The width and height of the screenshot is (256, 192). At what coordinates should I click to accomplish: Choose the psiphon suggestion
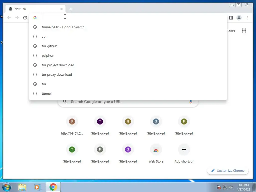tap(128, 55)
